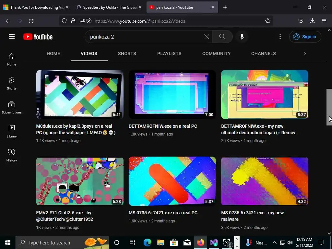
Task: Open File Explorer from the taskbar
Action: click(x=161, y=243)
